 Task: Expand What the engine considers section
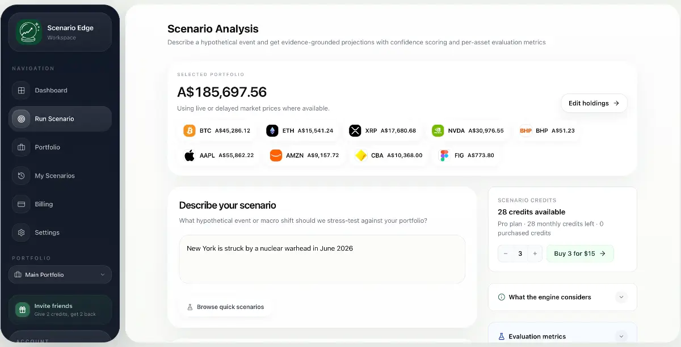click(x=562, y=297)
